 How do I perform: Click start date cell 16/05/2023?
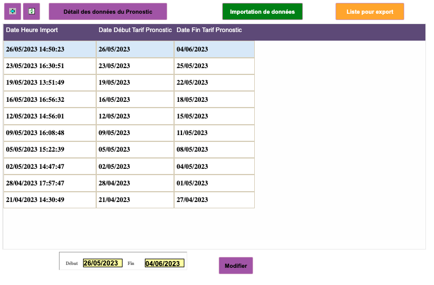point(135,100)
